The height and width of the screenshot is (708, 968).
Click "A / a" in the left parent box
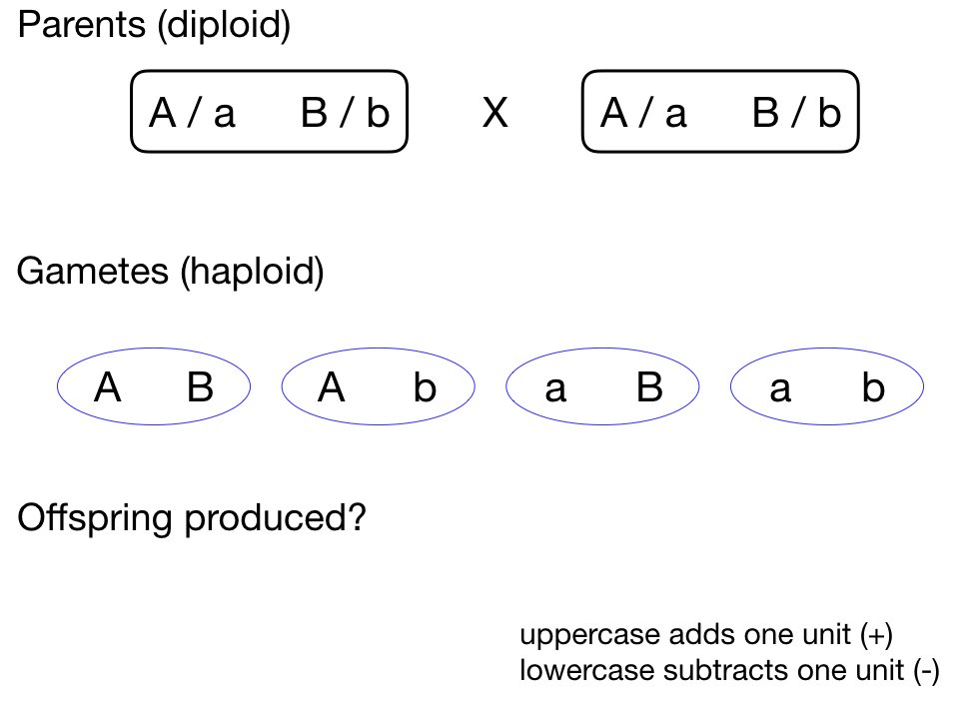point(192,115)
